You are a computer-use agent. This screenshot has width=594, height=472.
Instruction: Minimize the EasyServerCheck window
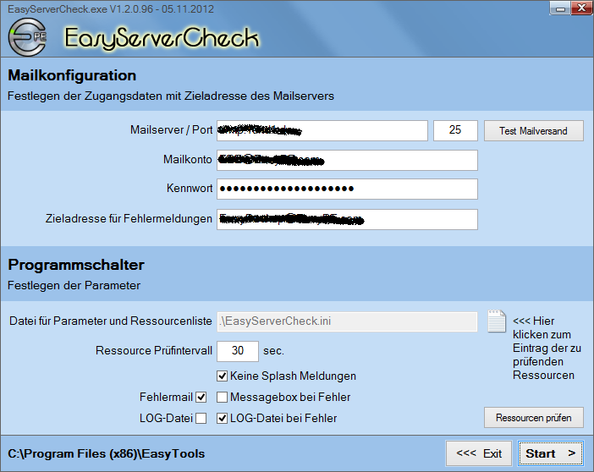click(559, 8)
